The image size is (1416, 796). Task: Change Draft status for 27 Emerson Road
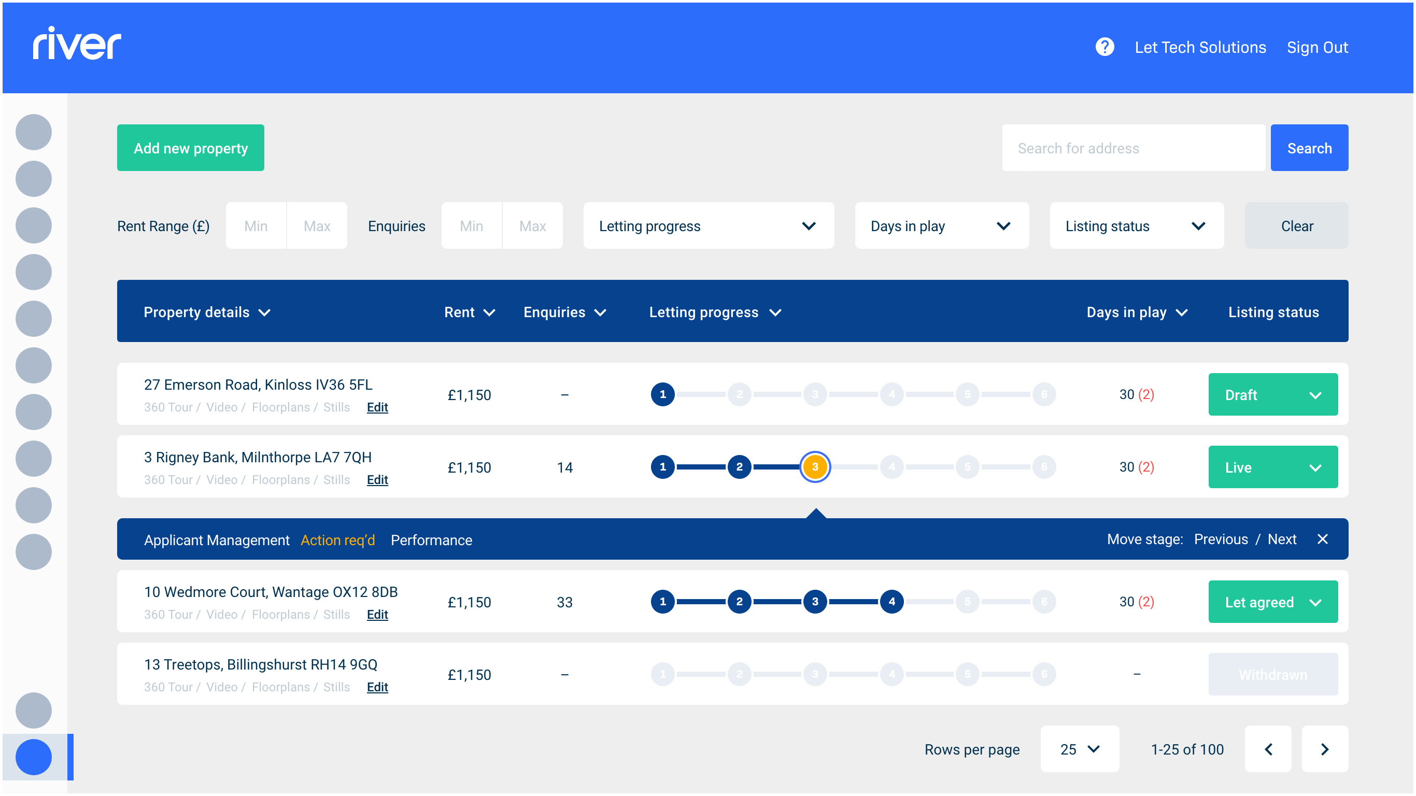coord(1273,394)
